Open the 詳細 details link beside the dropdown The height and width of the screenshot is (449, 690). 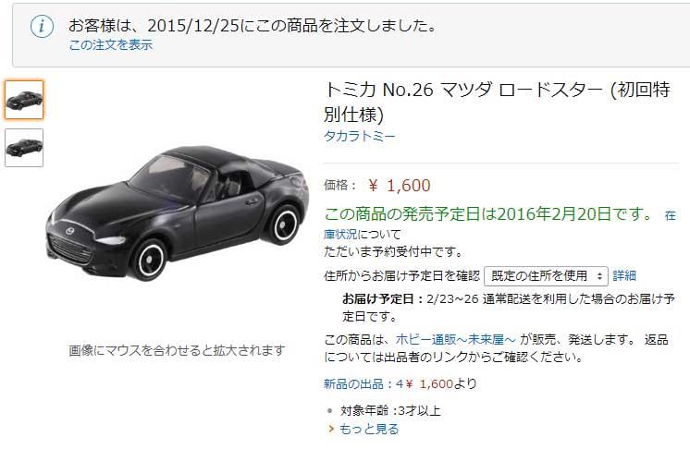coord(624,276)
